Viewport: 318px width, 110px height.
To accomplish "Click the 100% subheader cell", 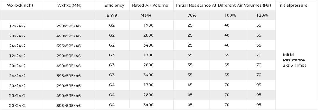I will pos(230,15).
